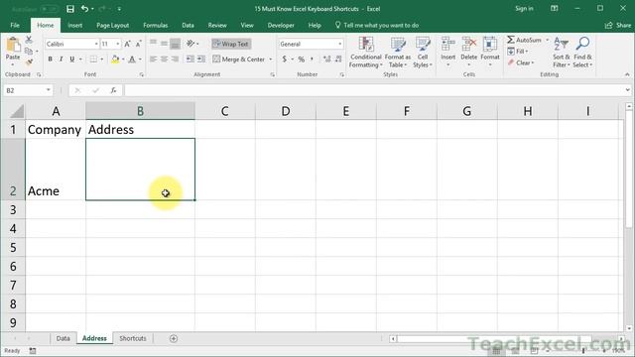635x357 pixels.
Task: Click the Decrease Decimal icon
Action: tap(338, 59)
